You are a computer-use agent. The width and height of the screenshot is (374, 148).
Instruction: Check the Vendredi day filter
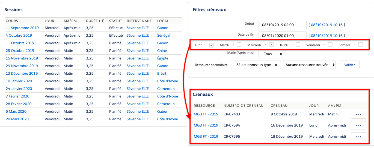(330, 45)
